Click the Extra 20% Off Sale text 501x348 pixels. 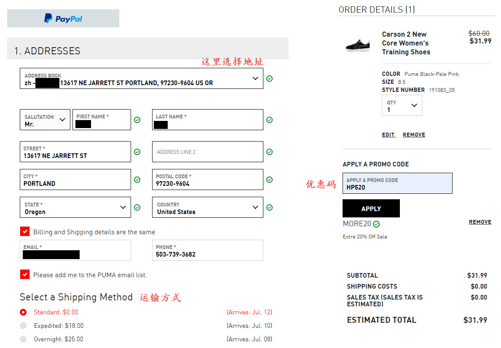coord(365,236)
